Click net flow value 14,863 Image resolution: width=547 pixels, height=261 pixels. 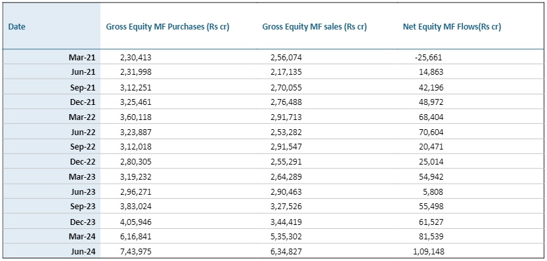(431, 72)
